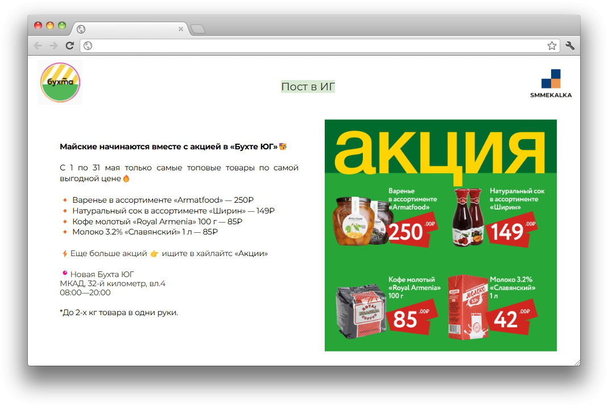608x406 pixels.
Task: Reload the page with refresh icon
Action: click(x=70, y=45)
